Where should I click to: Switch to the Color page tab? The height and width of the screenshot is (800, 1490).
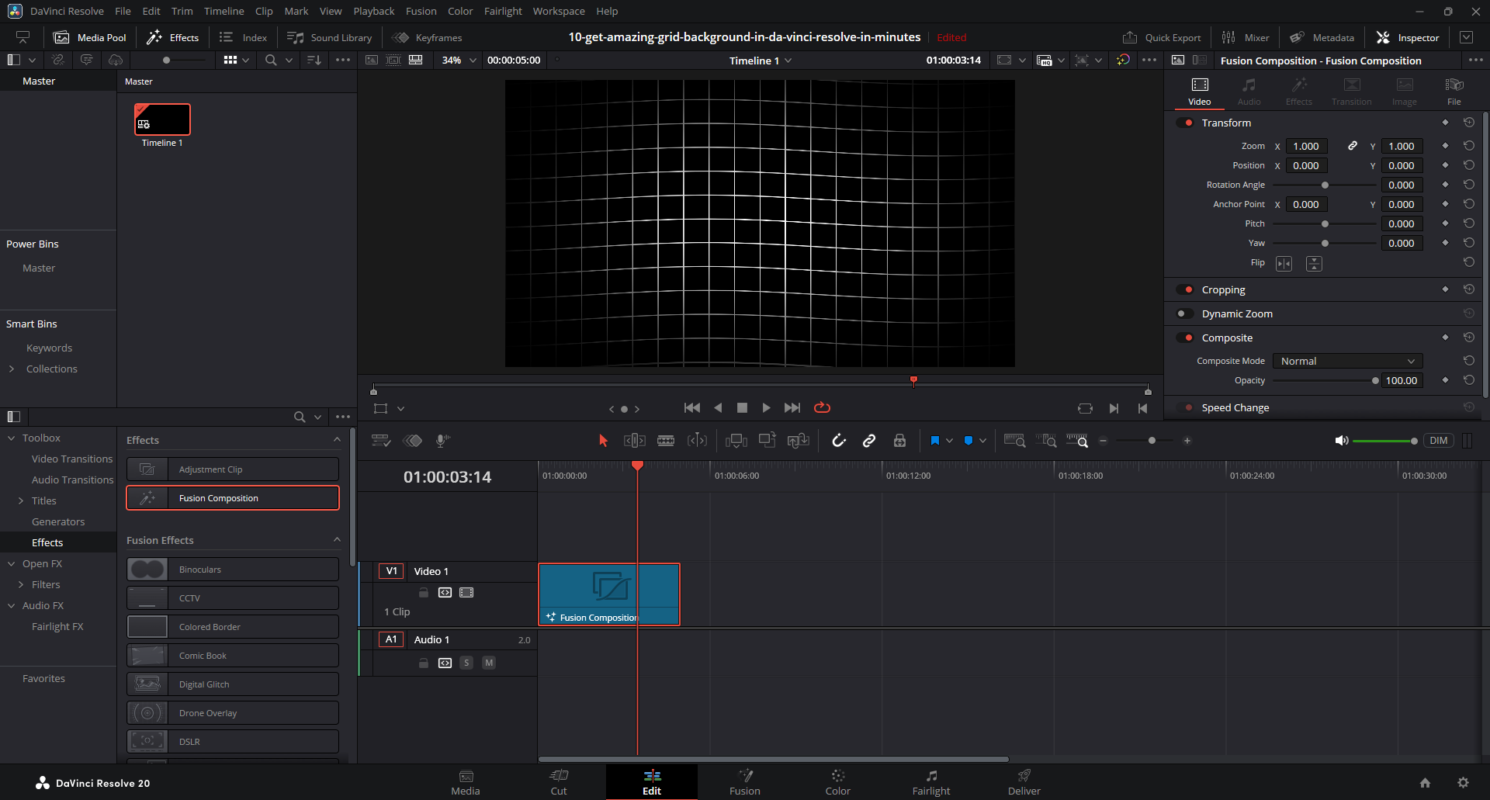pos(837,781)
